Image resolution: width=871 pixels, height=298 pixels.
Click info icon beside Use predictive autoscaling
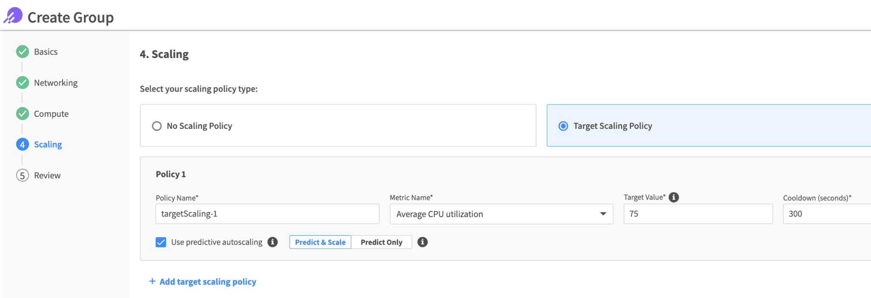click(273, 242)
